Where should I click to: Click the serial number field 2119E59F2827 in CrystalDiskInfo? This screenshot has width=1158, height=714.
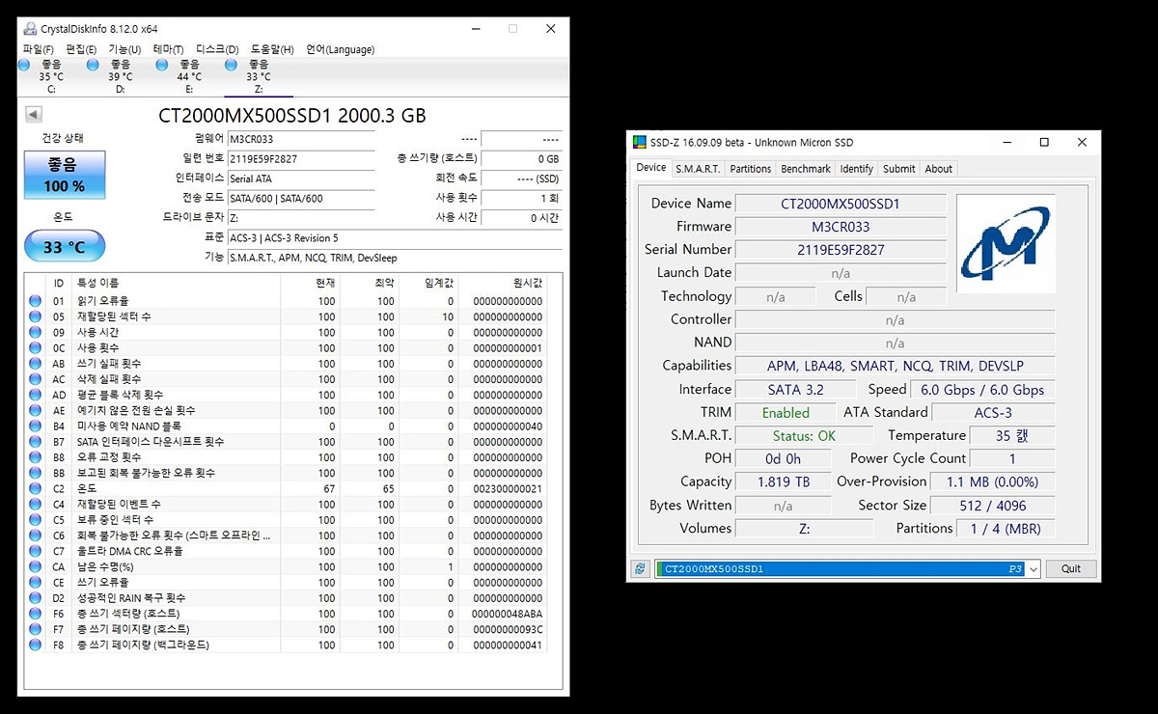click(301, 158)
